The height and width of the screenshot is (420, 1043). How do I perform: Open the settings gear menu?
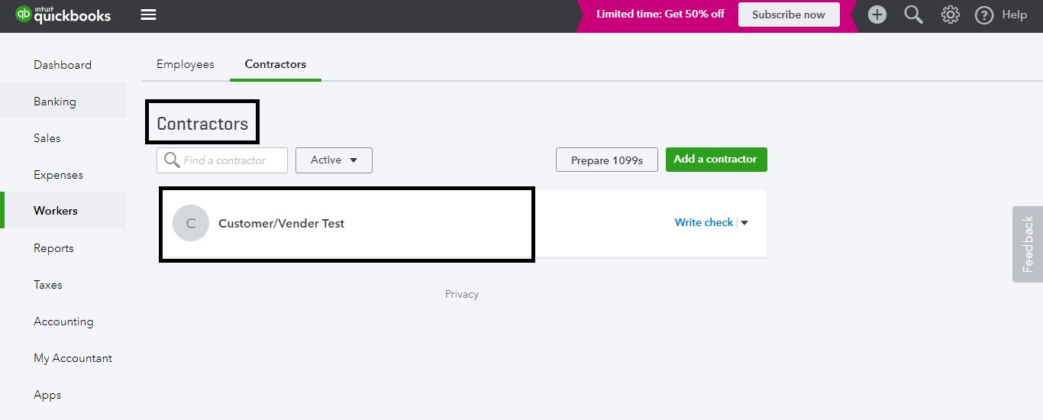tap(950, 15)
